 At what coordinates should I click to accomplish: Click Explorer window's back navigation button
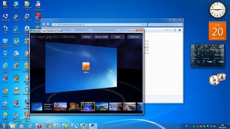pyautogui.click(x=44, y=25)
